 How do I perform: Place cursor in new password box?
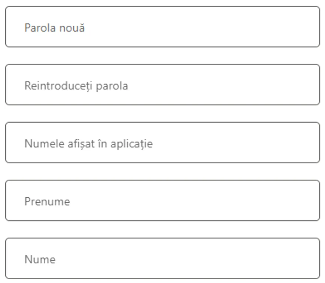pos(162,27)
